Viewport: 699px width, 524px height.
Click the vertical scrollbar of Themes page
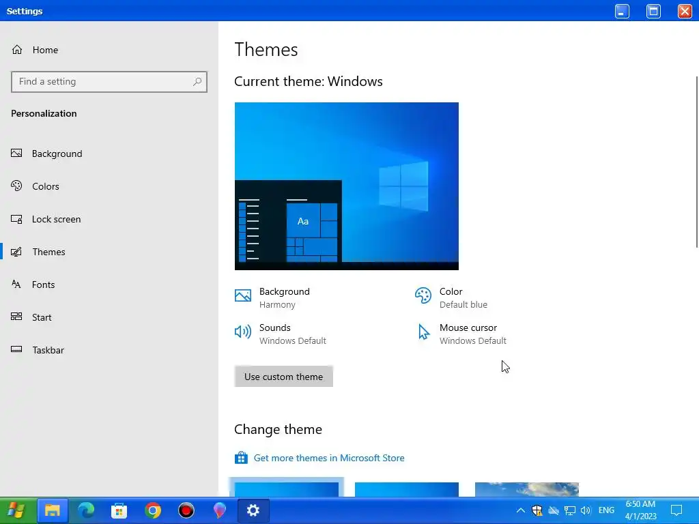697,162
